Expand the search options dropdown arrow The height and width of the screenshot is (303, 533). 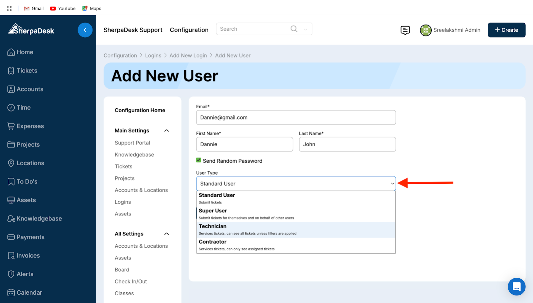(x=305, y=29)
